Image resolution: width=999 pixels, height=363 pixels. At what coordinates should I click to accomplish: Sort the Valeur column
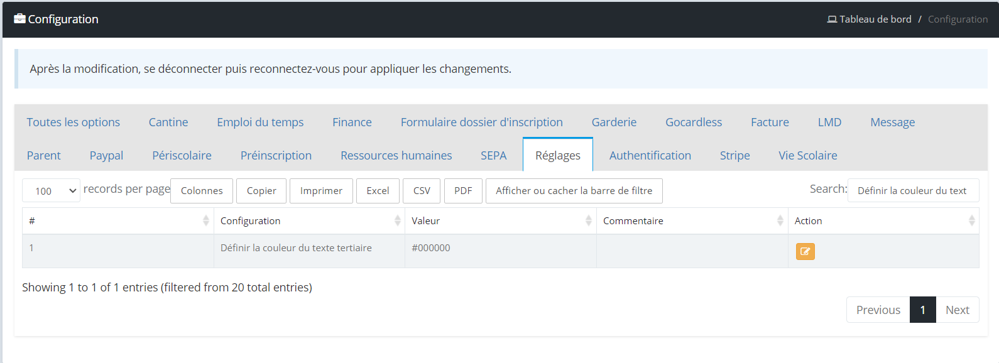[x=588, y=220]
